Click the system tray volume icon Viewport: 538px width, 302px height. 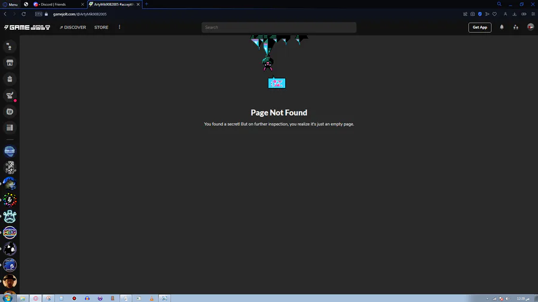[508, 298]
